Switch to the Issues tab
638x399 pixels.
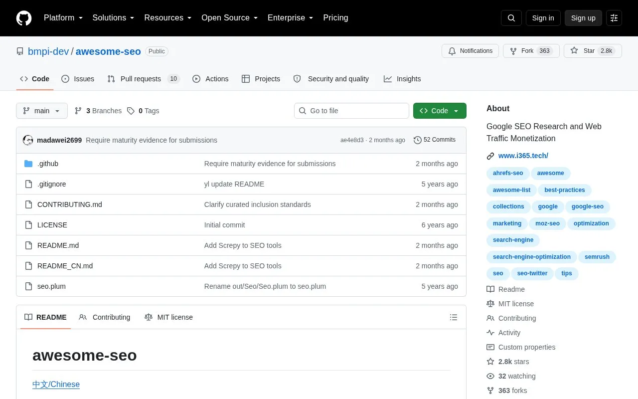point(78,79)
